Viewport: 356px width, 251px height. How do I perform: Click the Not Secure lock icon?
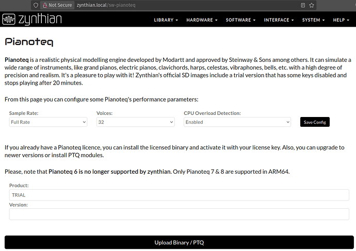(45, 5)
